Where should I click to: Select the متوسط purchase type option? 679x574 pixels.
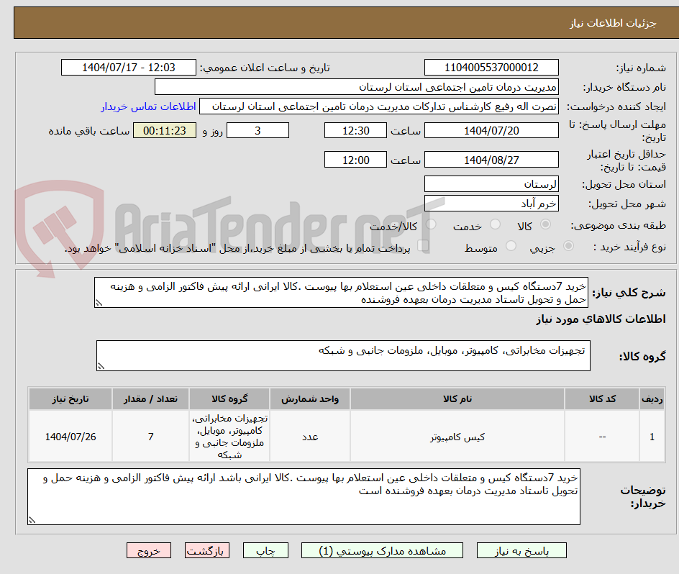click(511, 247)
